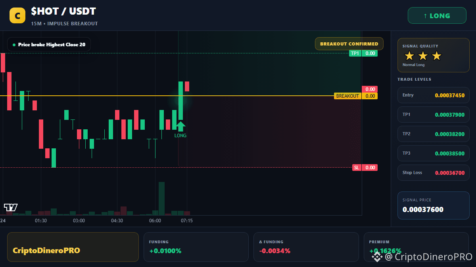Click the Signal Quality heading

(420, 46)
